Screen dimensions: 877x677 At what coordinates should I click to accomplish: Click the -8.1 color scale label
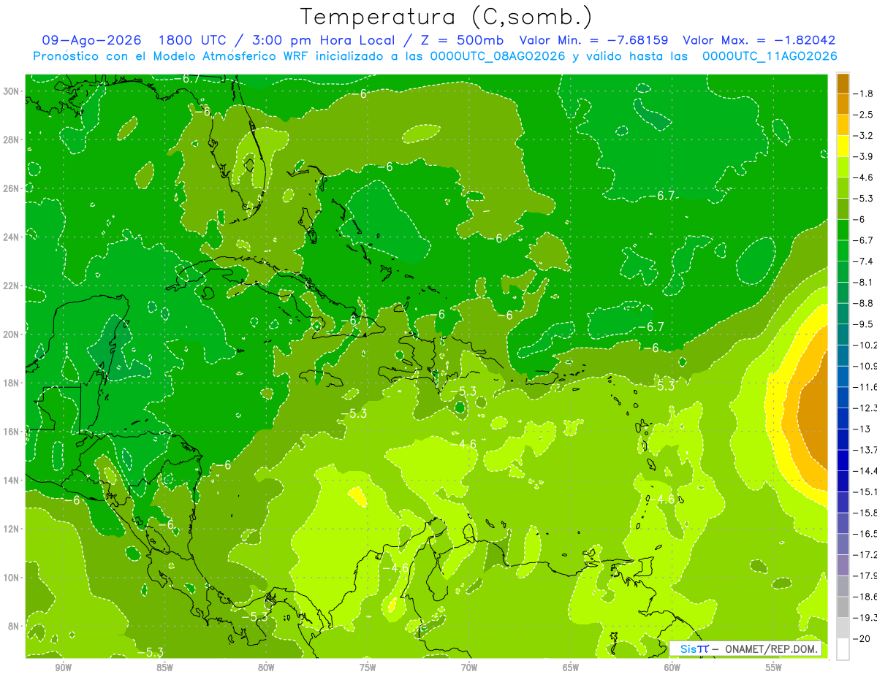(864, 282)
